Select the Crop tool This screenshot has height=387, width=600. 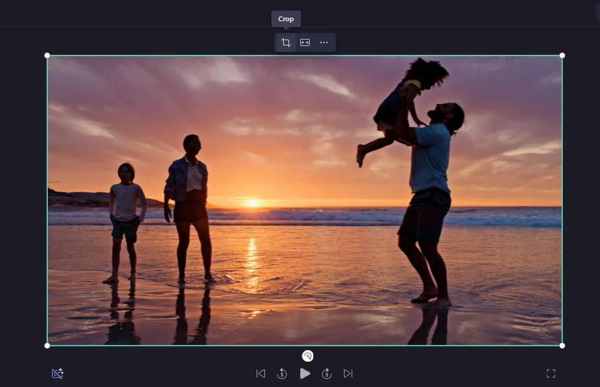click(x=286, y=42)
